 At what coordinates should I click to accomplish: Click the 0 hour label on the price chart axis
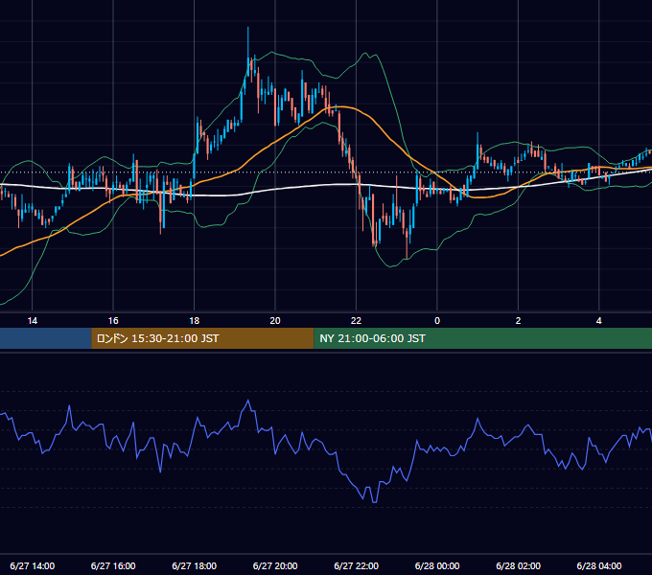pyautogui.click(x=437, y=321)
